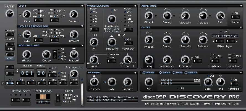The height and width of the screenshot is (111, 246).
Task: Switch to the GATE tab
Action: (166, 73)
